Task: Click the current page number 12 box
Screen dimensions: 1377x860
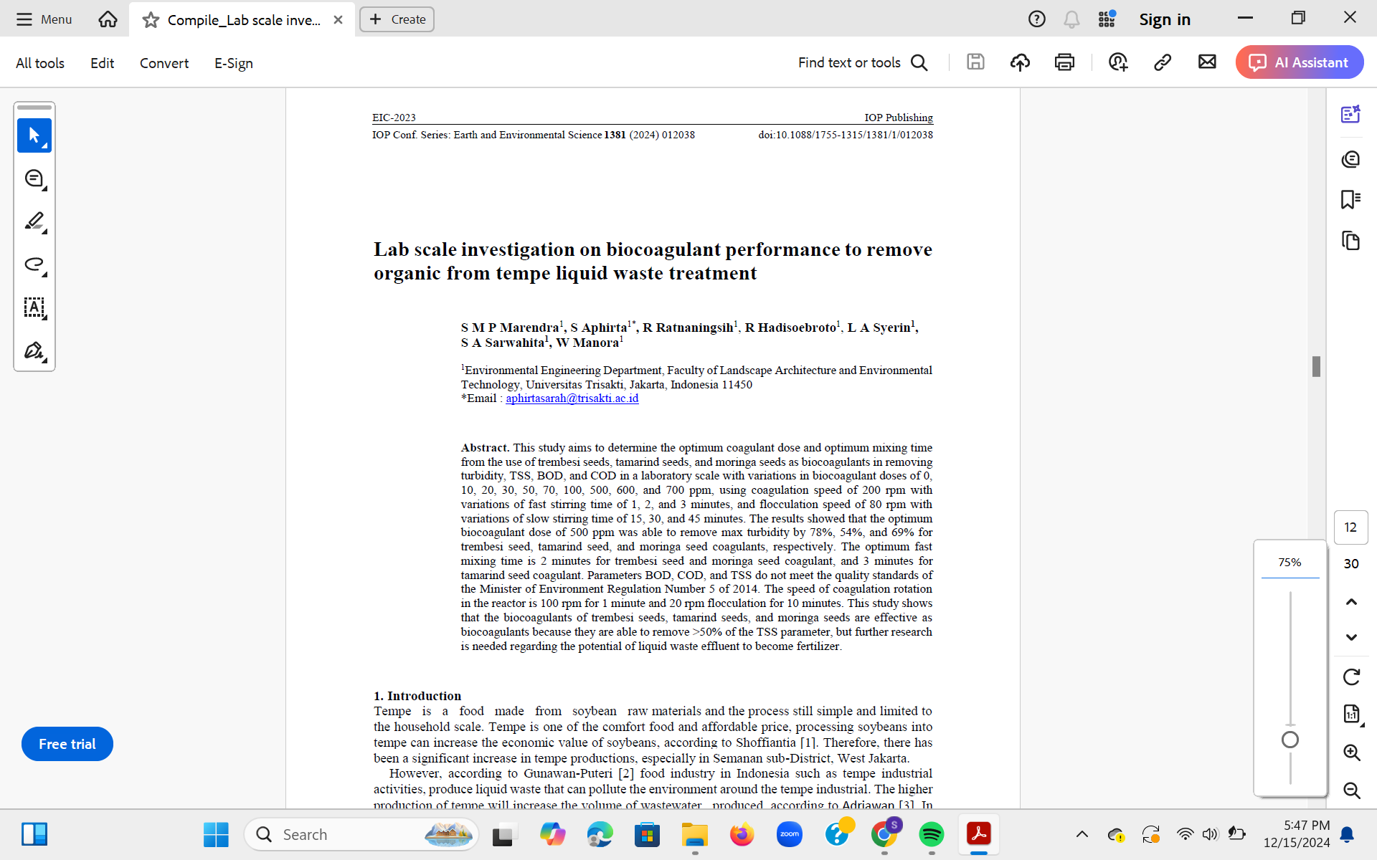Action: (1350, 527)
